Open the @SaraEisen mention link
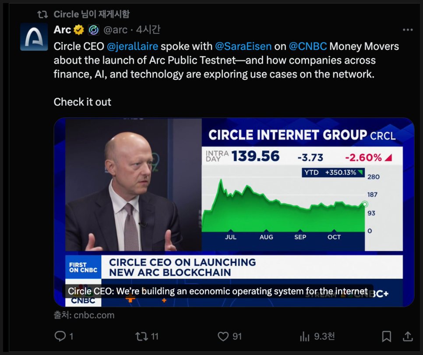This screenshot has width=423, height=355. (x=243, y=46)
